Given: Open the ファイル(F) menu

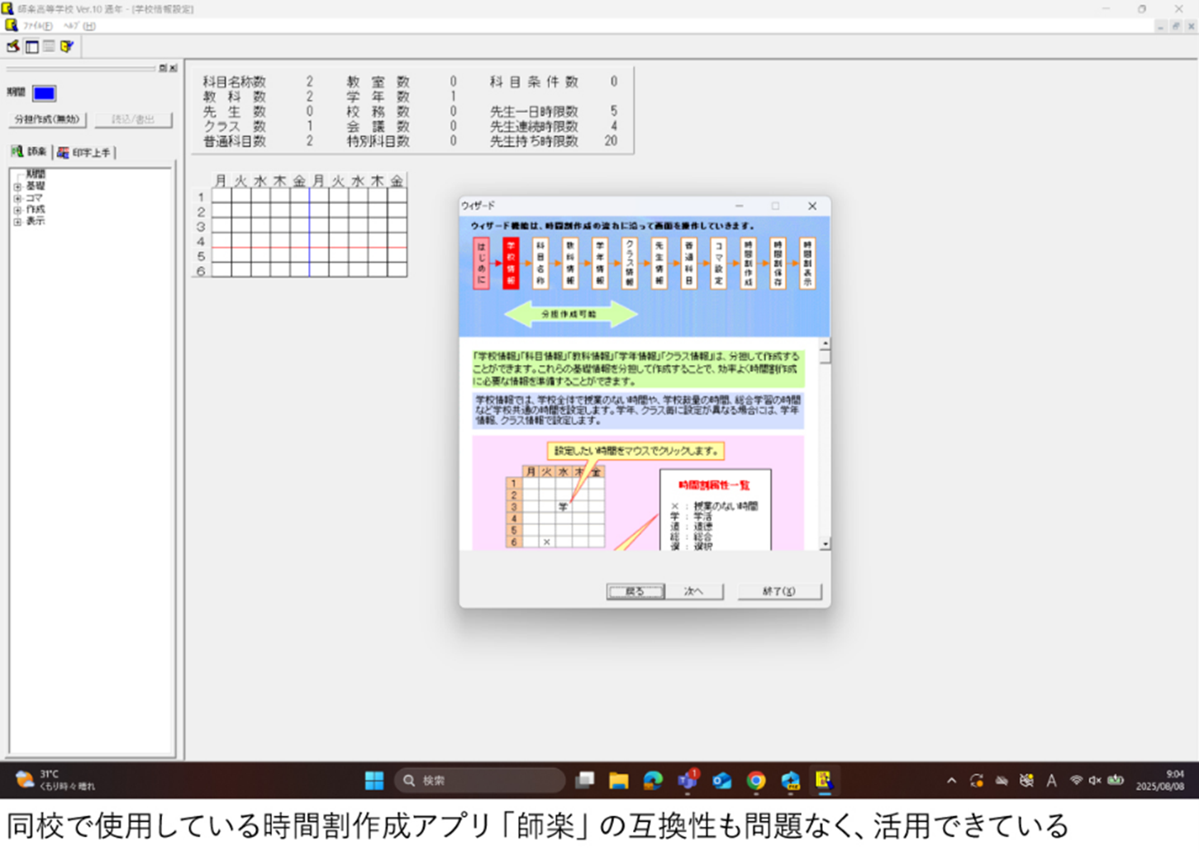Looking at the screenshot, I should click(37, 26).
